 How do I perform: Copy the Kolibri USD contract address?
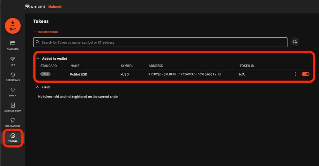[x=219, y=74]
